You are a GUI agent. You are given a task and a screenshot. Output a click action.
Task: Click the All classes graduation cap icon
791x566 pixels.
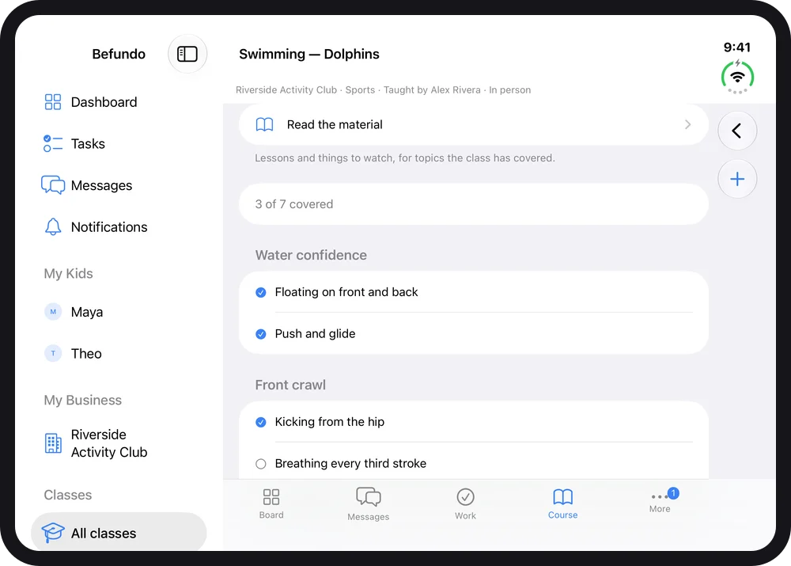click(x=53, y=534)
